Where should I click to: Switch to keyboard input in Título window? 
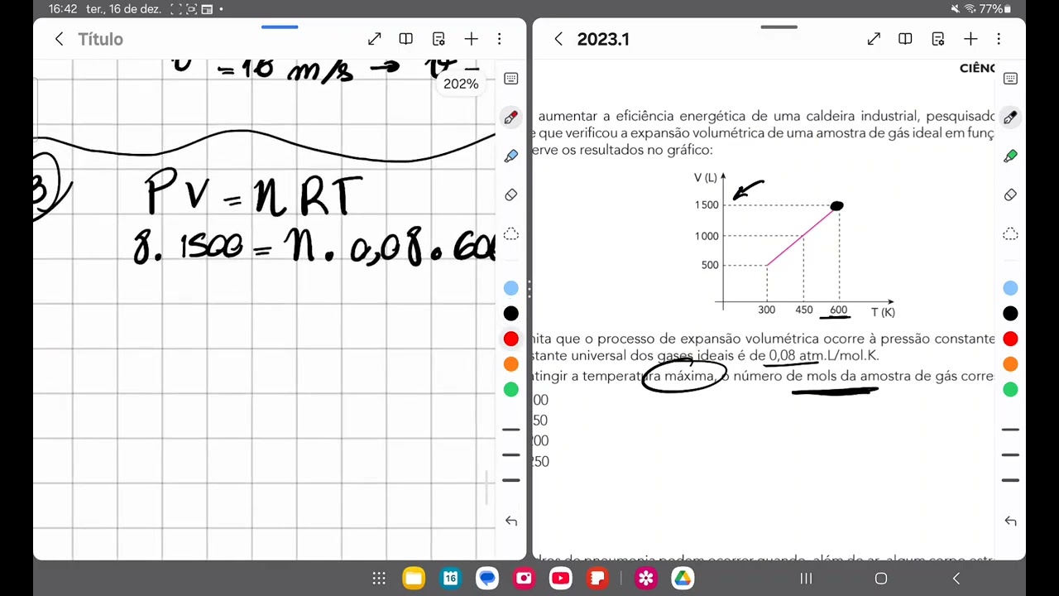[x=511, y=79]
